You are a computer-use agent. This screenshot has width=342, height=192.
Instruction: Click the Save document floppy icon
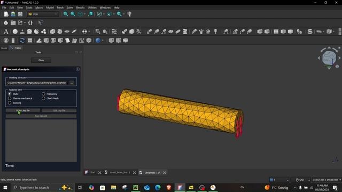(20, 14)
